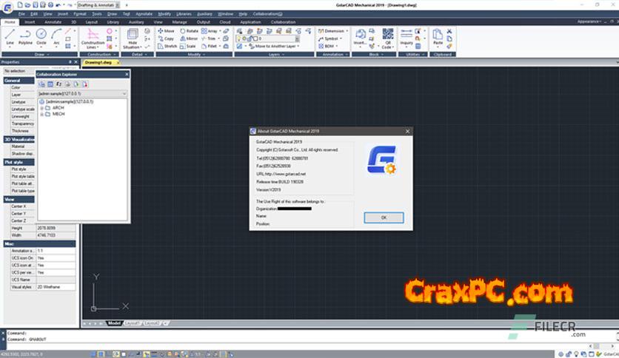
Task: Switch to the Output ribbon tab
Action: pos(204,22)
